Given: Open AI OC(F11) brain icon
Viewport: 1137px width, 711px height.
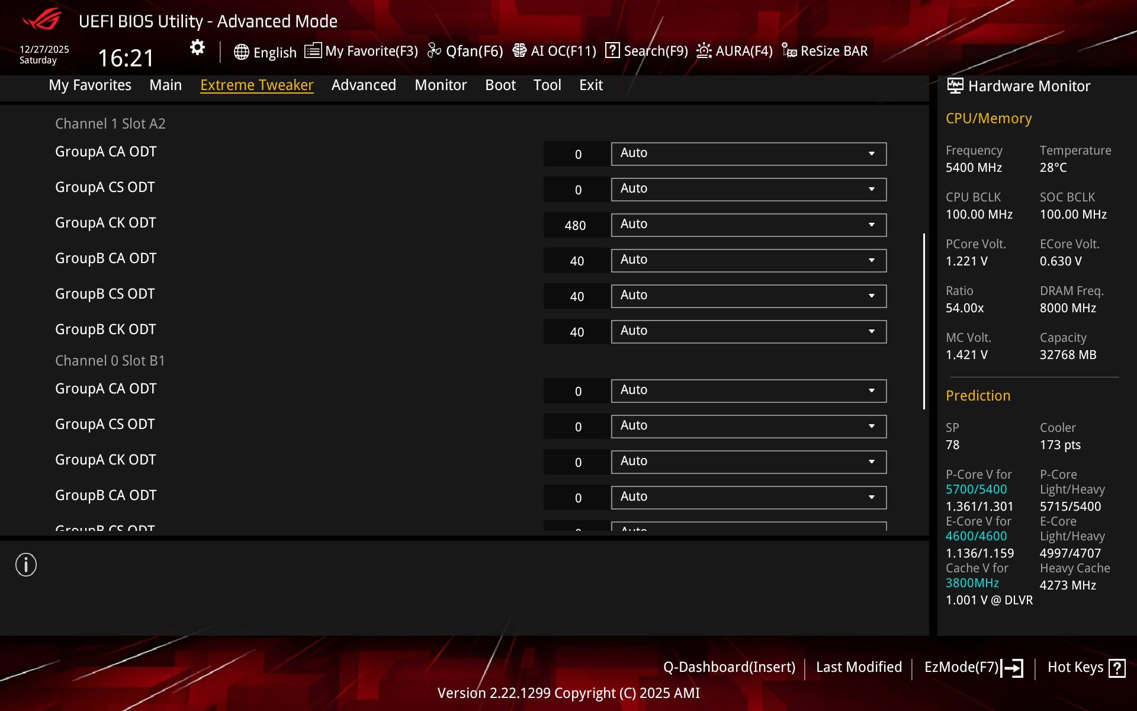Looking at the screenshot, I should (519, 51).
